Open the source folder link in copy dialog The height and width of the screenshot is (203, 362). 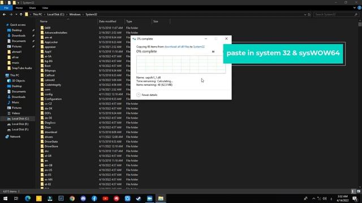coord(177,47)
